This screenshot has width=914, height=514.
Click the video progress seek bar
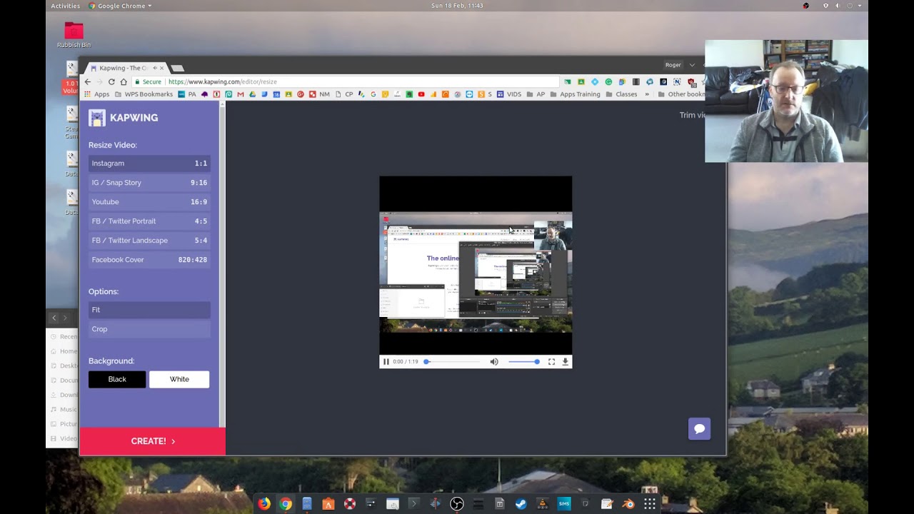tap(452, 362)
